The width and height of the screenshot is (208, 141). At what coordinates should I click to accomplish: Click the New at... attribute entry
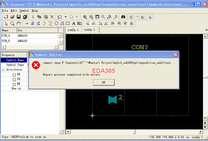(19, 88)
